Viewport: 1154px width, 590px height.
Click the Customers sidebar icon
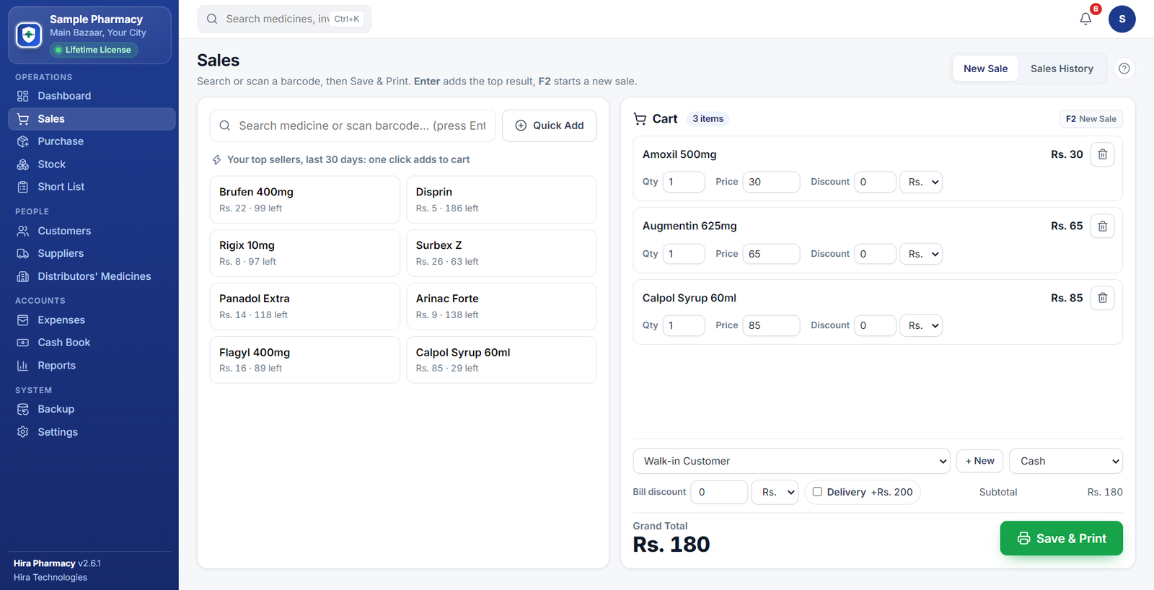point(23,231)
